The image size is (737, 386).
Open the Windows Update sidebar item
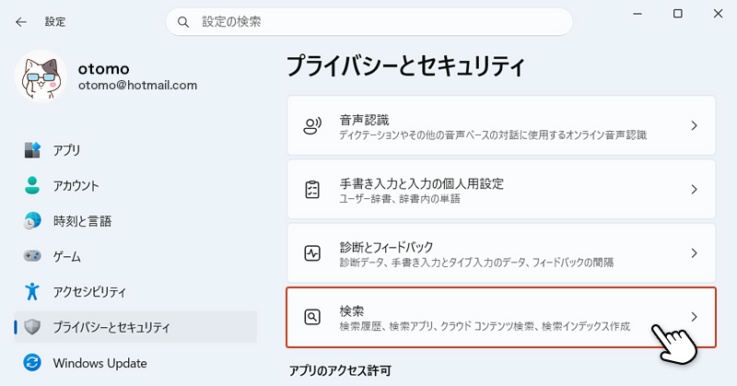(99, 362)
